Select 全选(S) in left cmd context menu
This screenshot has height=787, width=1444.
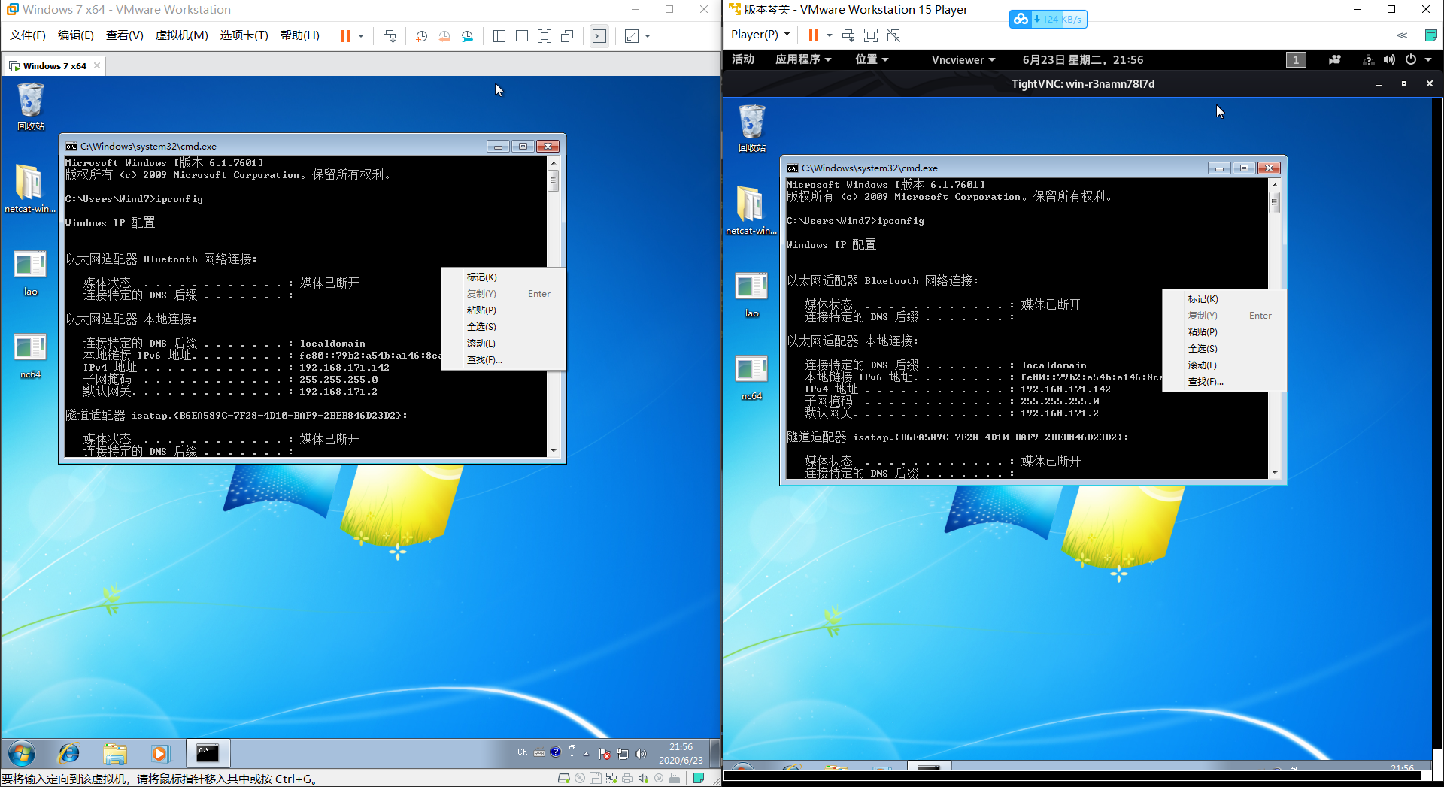(x=502, y=327)
